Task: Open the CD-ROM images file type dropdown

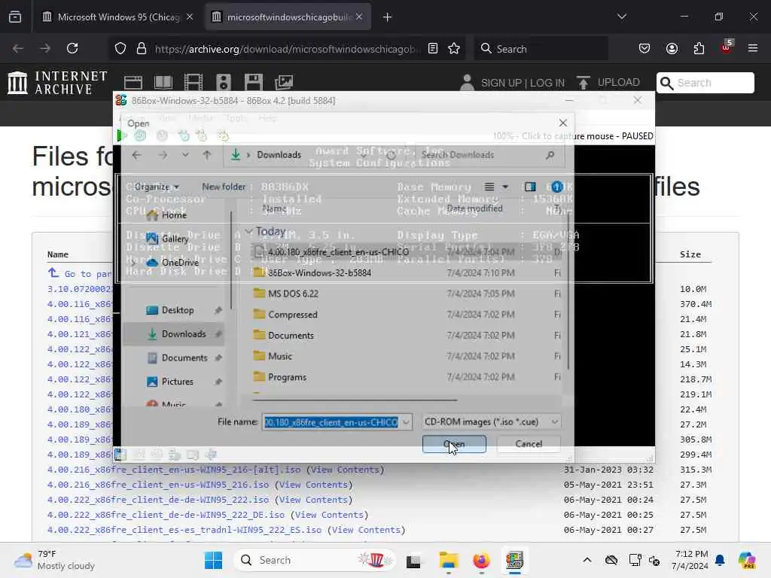Action: click(491, 421)
